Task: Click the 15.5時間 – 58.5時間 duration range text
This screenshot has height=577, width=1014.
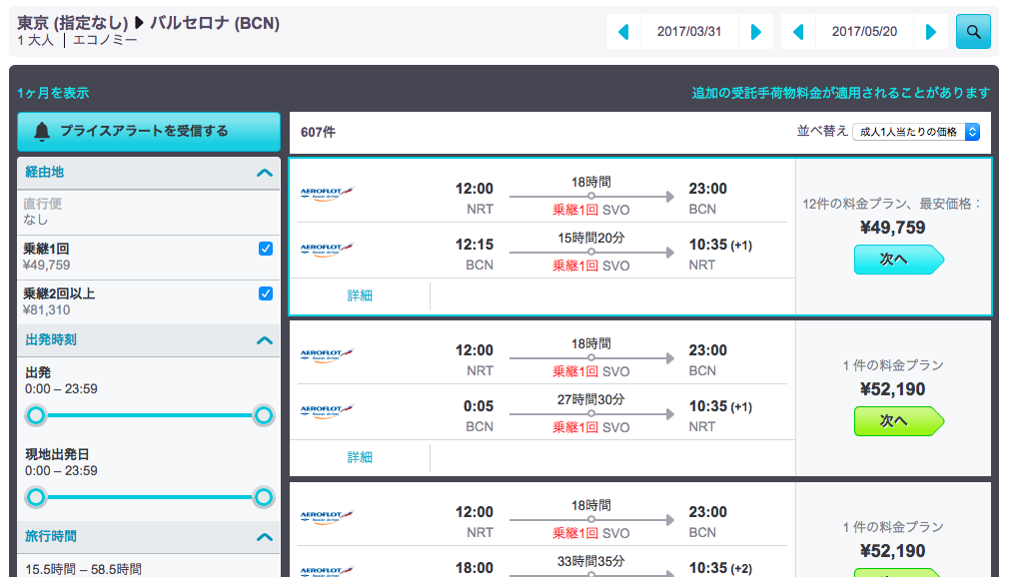Action: [x=84, y=569]
